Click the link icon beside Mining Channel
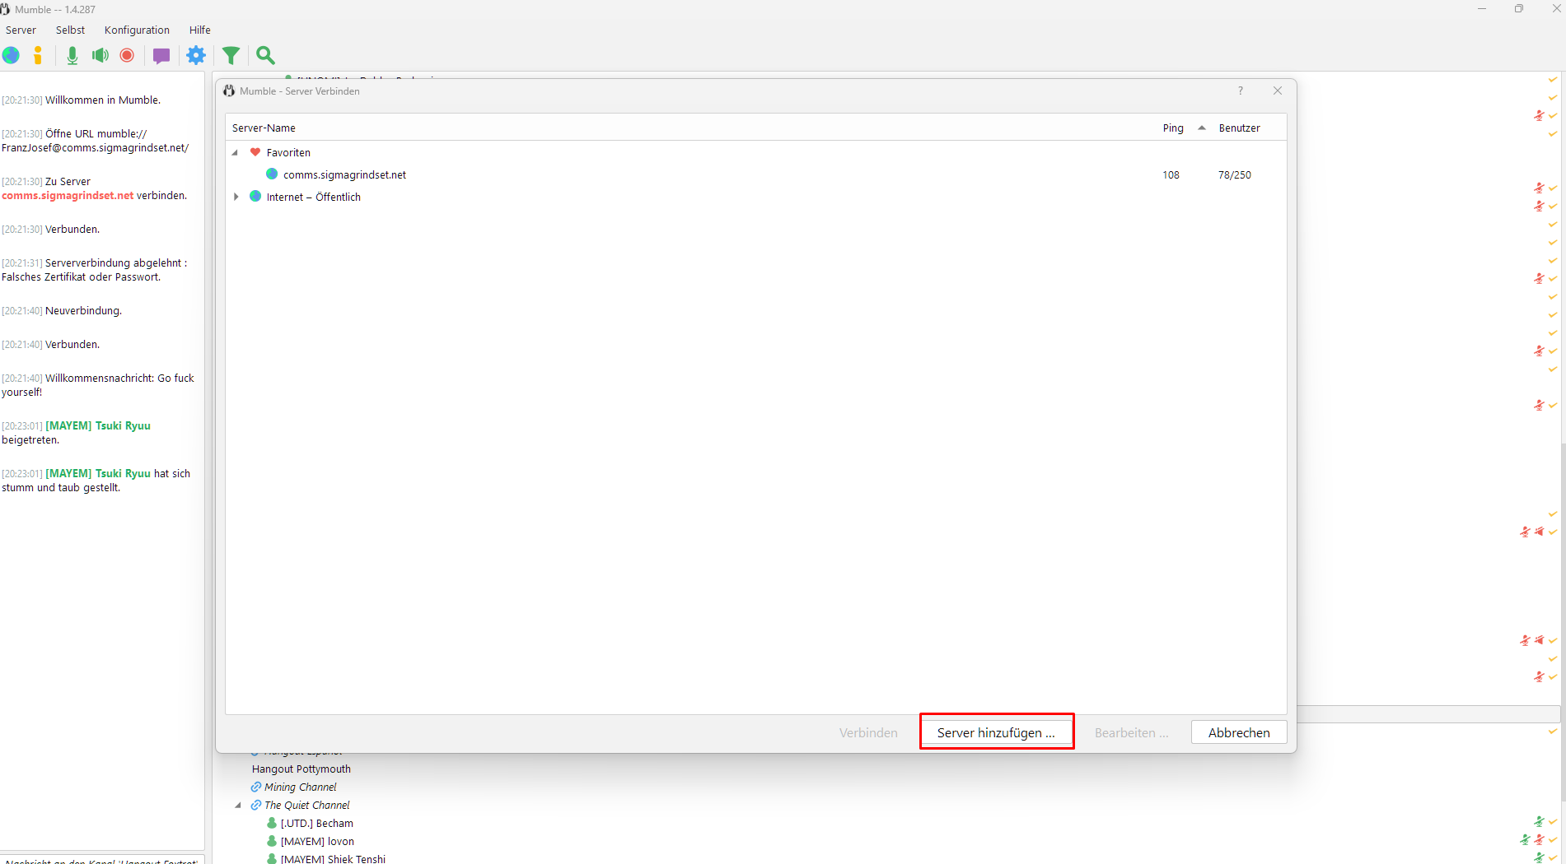 coord(256,787)
